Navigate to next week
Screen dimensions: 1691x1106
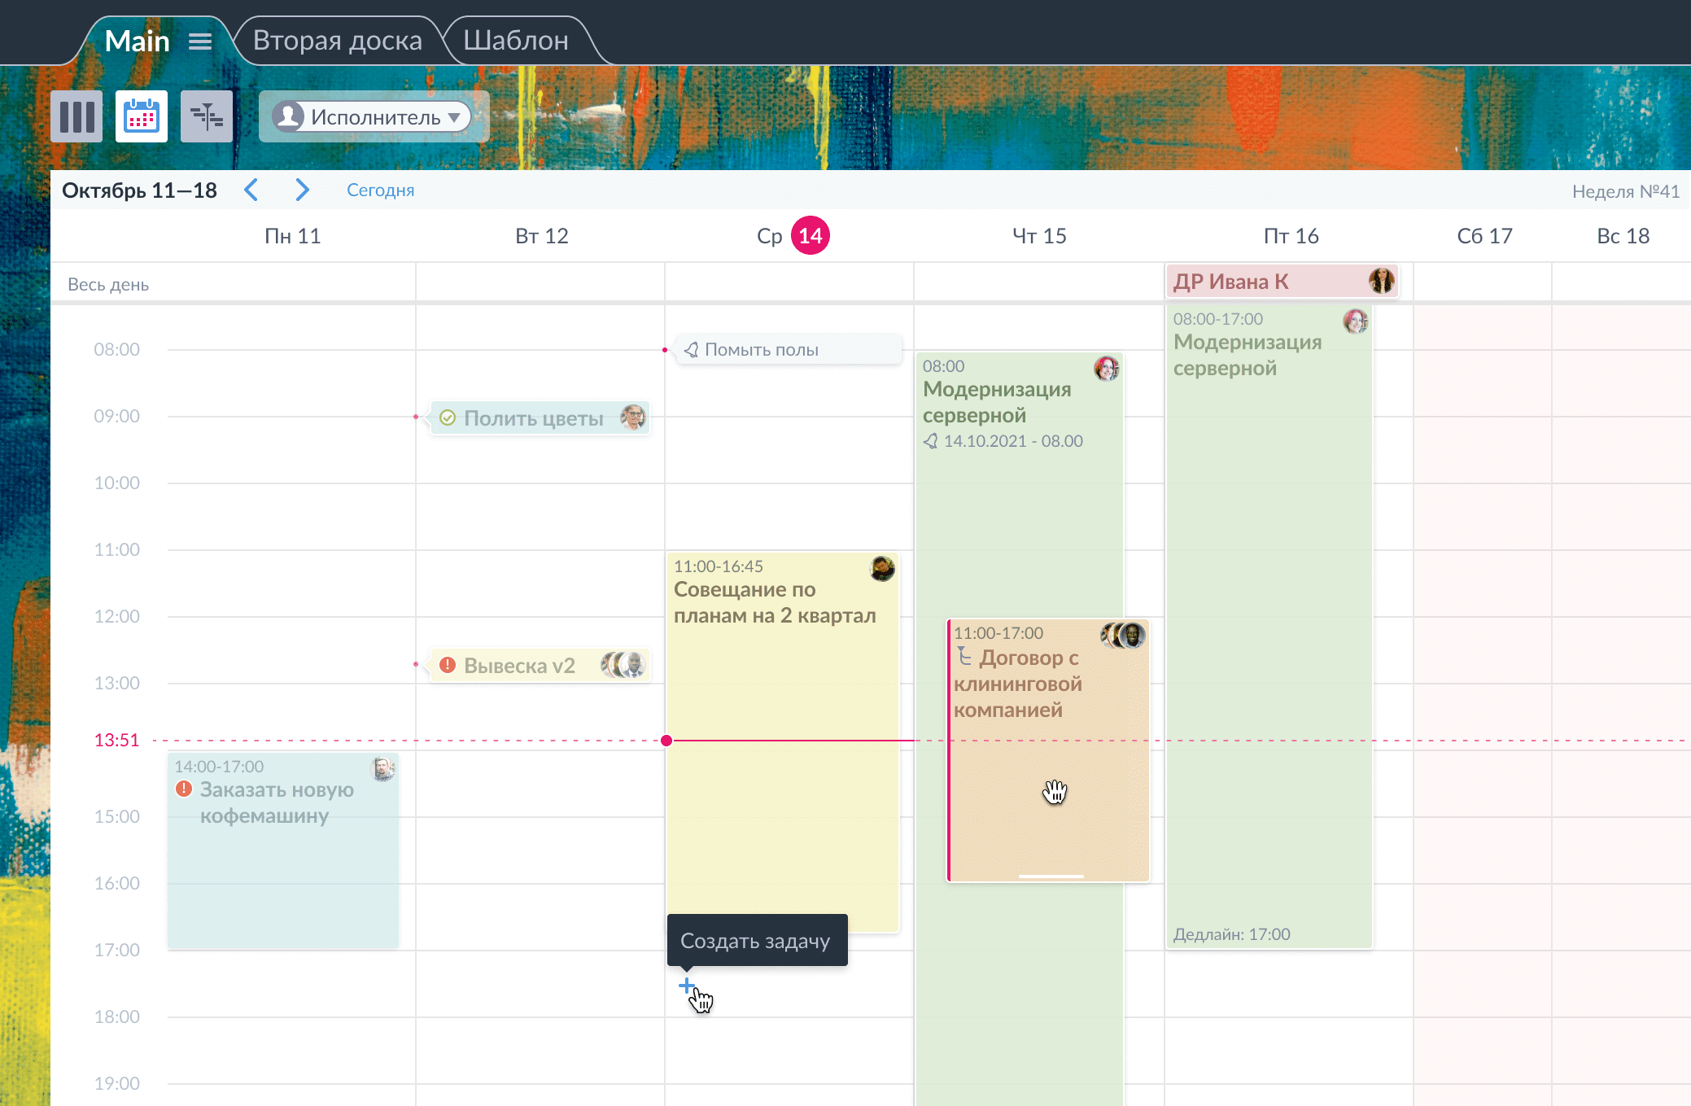click(301, 189)
